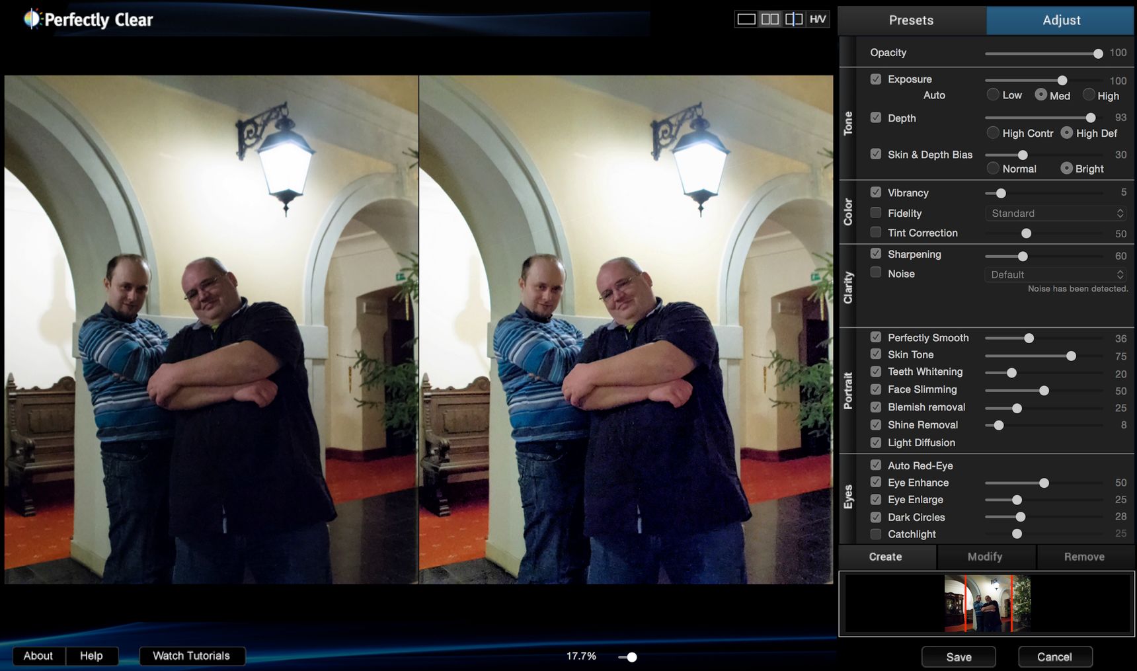
Task: Toggle Dark Circles checkbox
Action: click(876, 517)
